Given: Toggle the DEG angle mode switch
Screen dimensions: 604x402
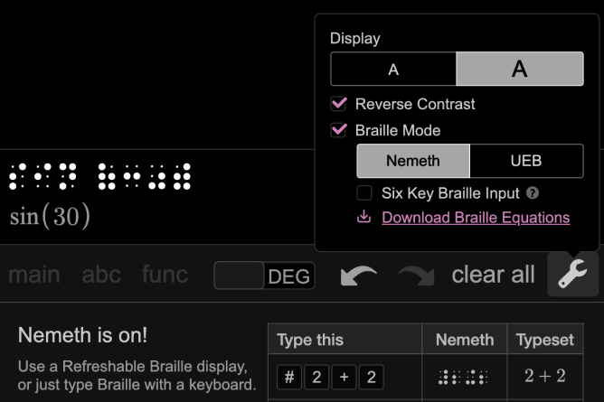Looking at the screenshot, I should (x=264, y=276).
